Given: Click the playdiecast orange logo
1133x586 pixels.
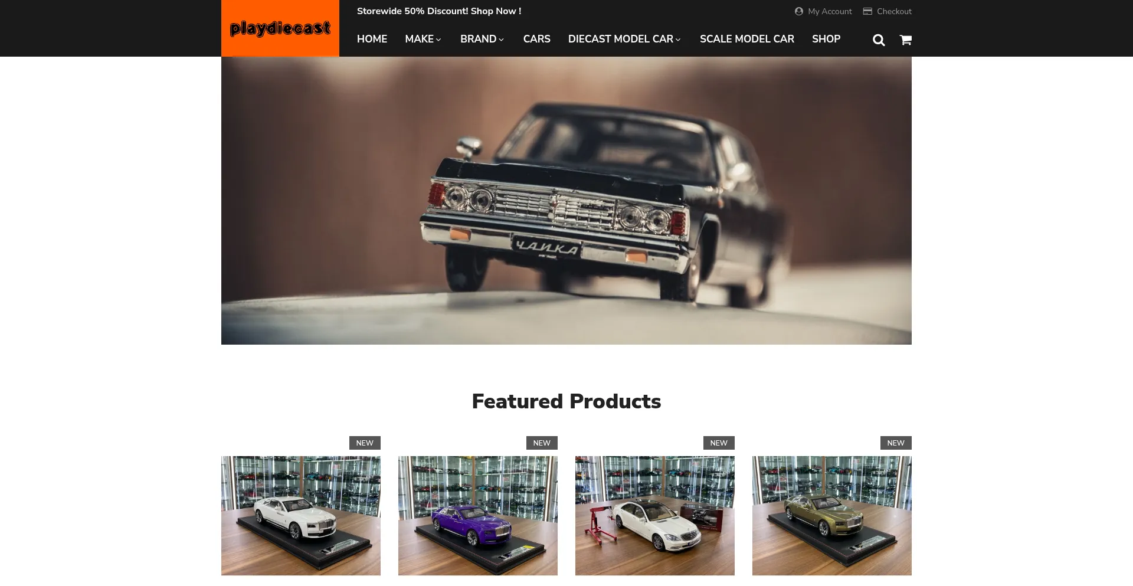Looking at the screenshot, I should (x=280, y=28).
